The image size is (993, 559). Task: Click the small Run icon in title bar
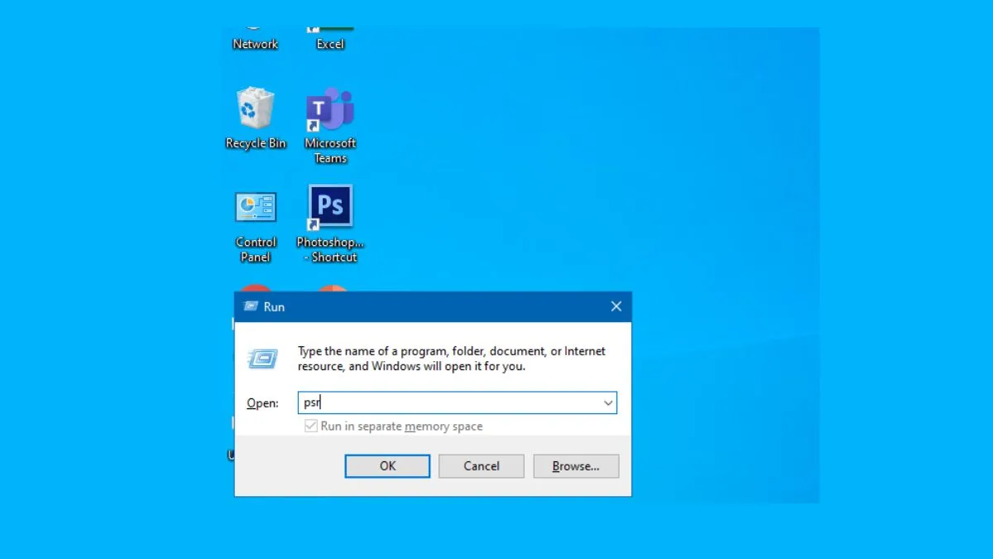pyautogui.click(x=251, y=306)
